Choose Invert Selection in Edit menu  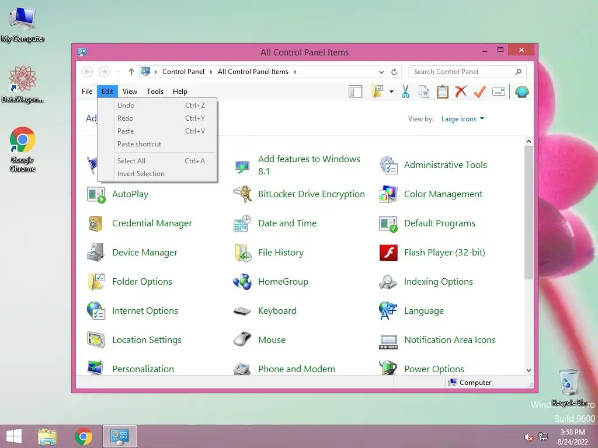[x=158, y=174]
